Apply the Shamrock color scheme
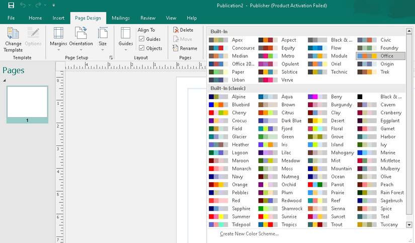 pyautogui.click(x=280, y=208)
